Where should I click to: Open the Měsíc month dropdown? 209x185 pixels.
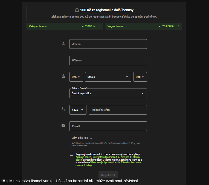[108, 77]
